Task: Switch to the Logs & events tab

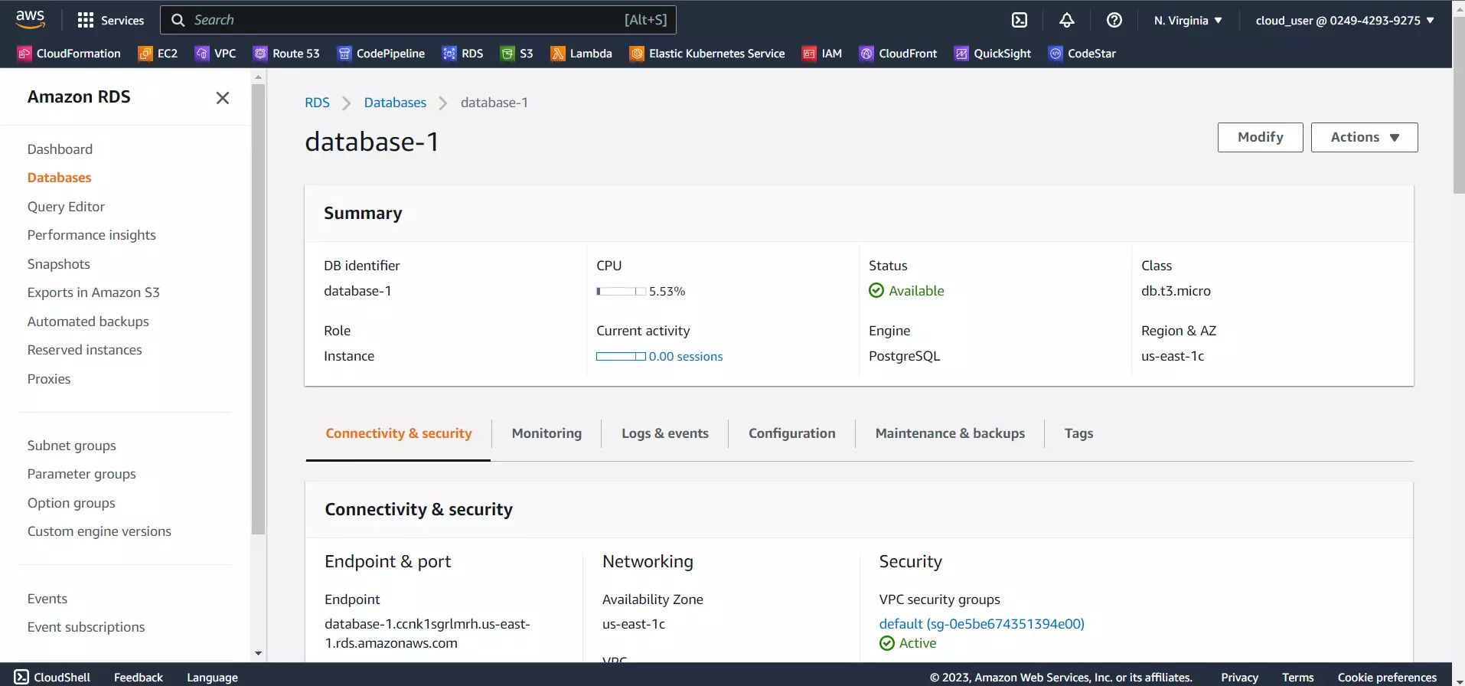Action: 665,433
